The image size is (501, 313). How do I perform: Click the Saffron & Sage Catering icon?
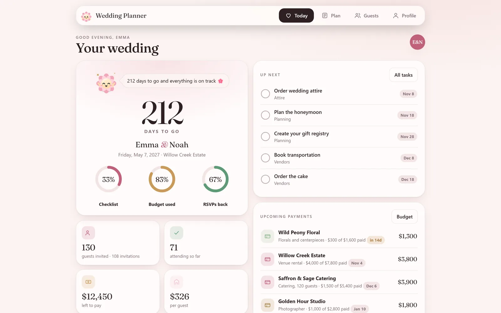(x=267, y=282)
